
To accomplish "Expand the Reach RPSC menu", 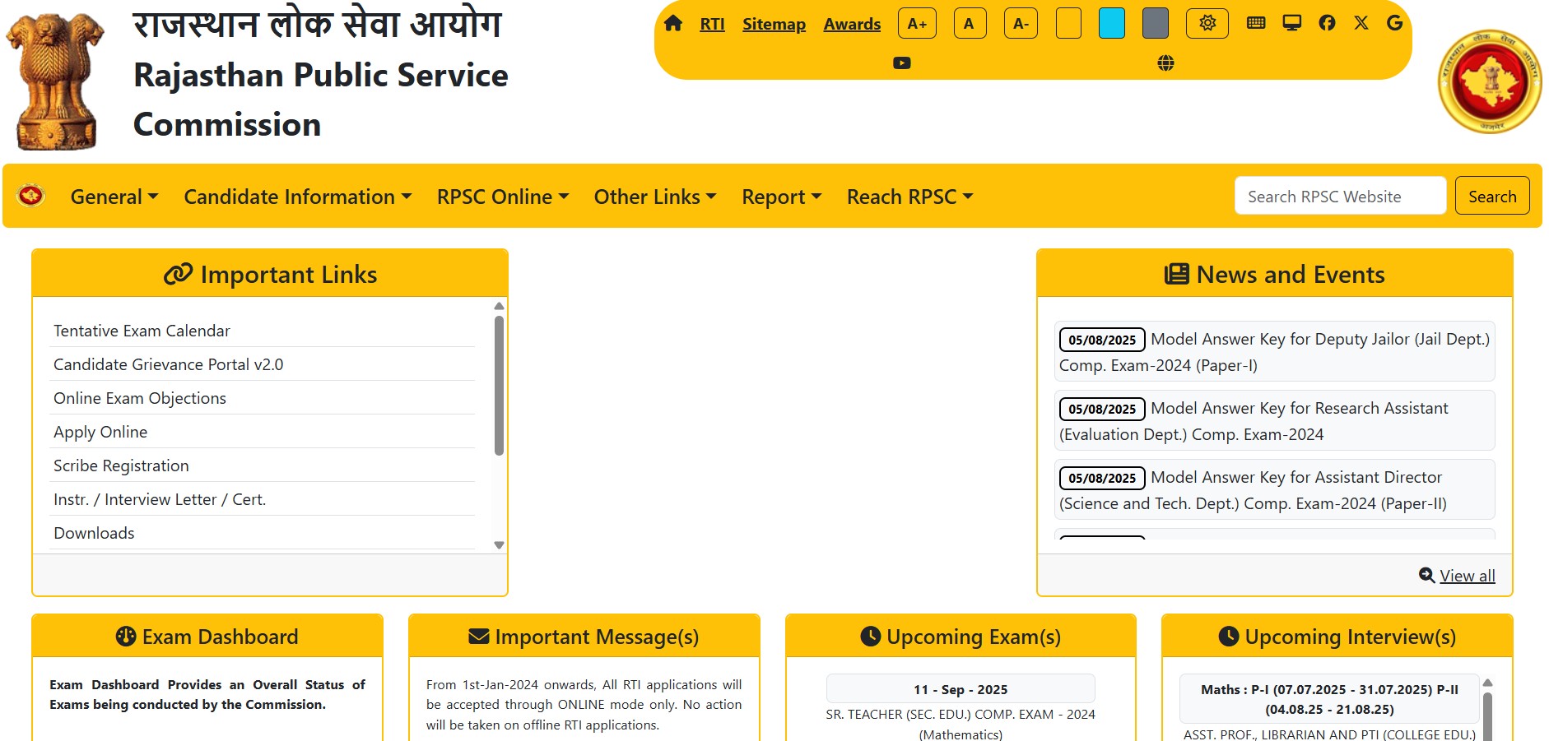I will tap(909, 197).
